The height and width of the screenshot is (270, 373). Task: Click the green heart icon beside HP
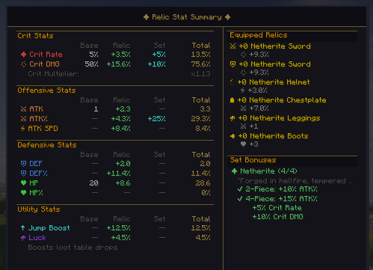(x=23, y=183)
